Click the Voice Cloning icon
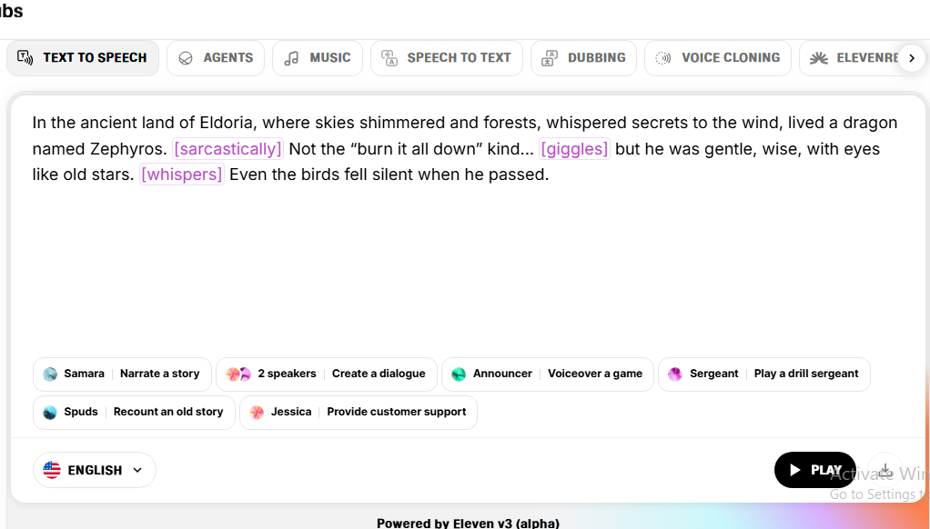The width and height of the screenshot is (930, 529). [x=663, y=58]
